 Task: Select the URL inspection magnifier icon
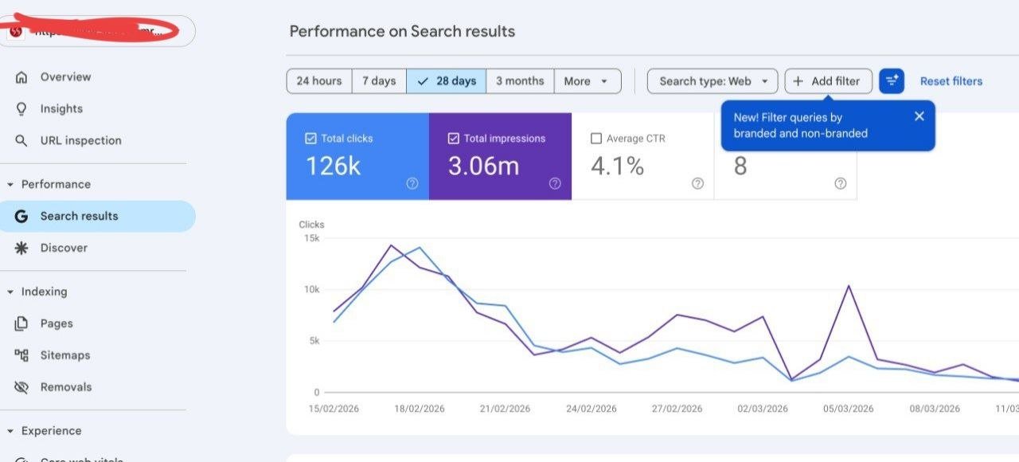[21, 140]
